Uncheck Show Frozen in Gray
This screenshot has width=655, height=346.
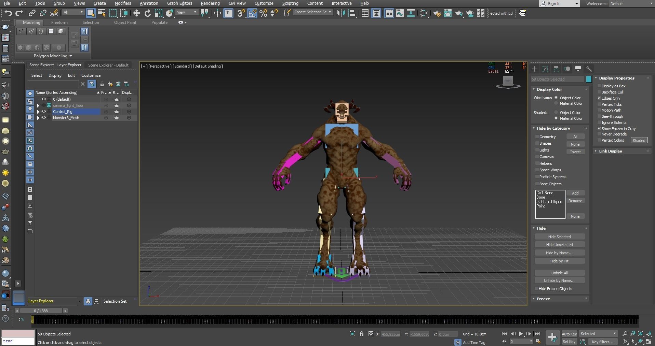[x=599, y=129]
